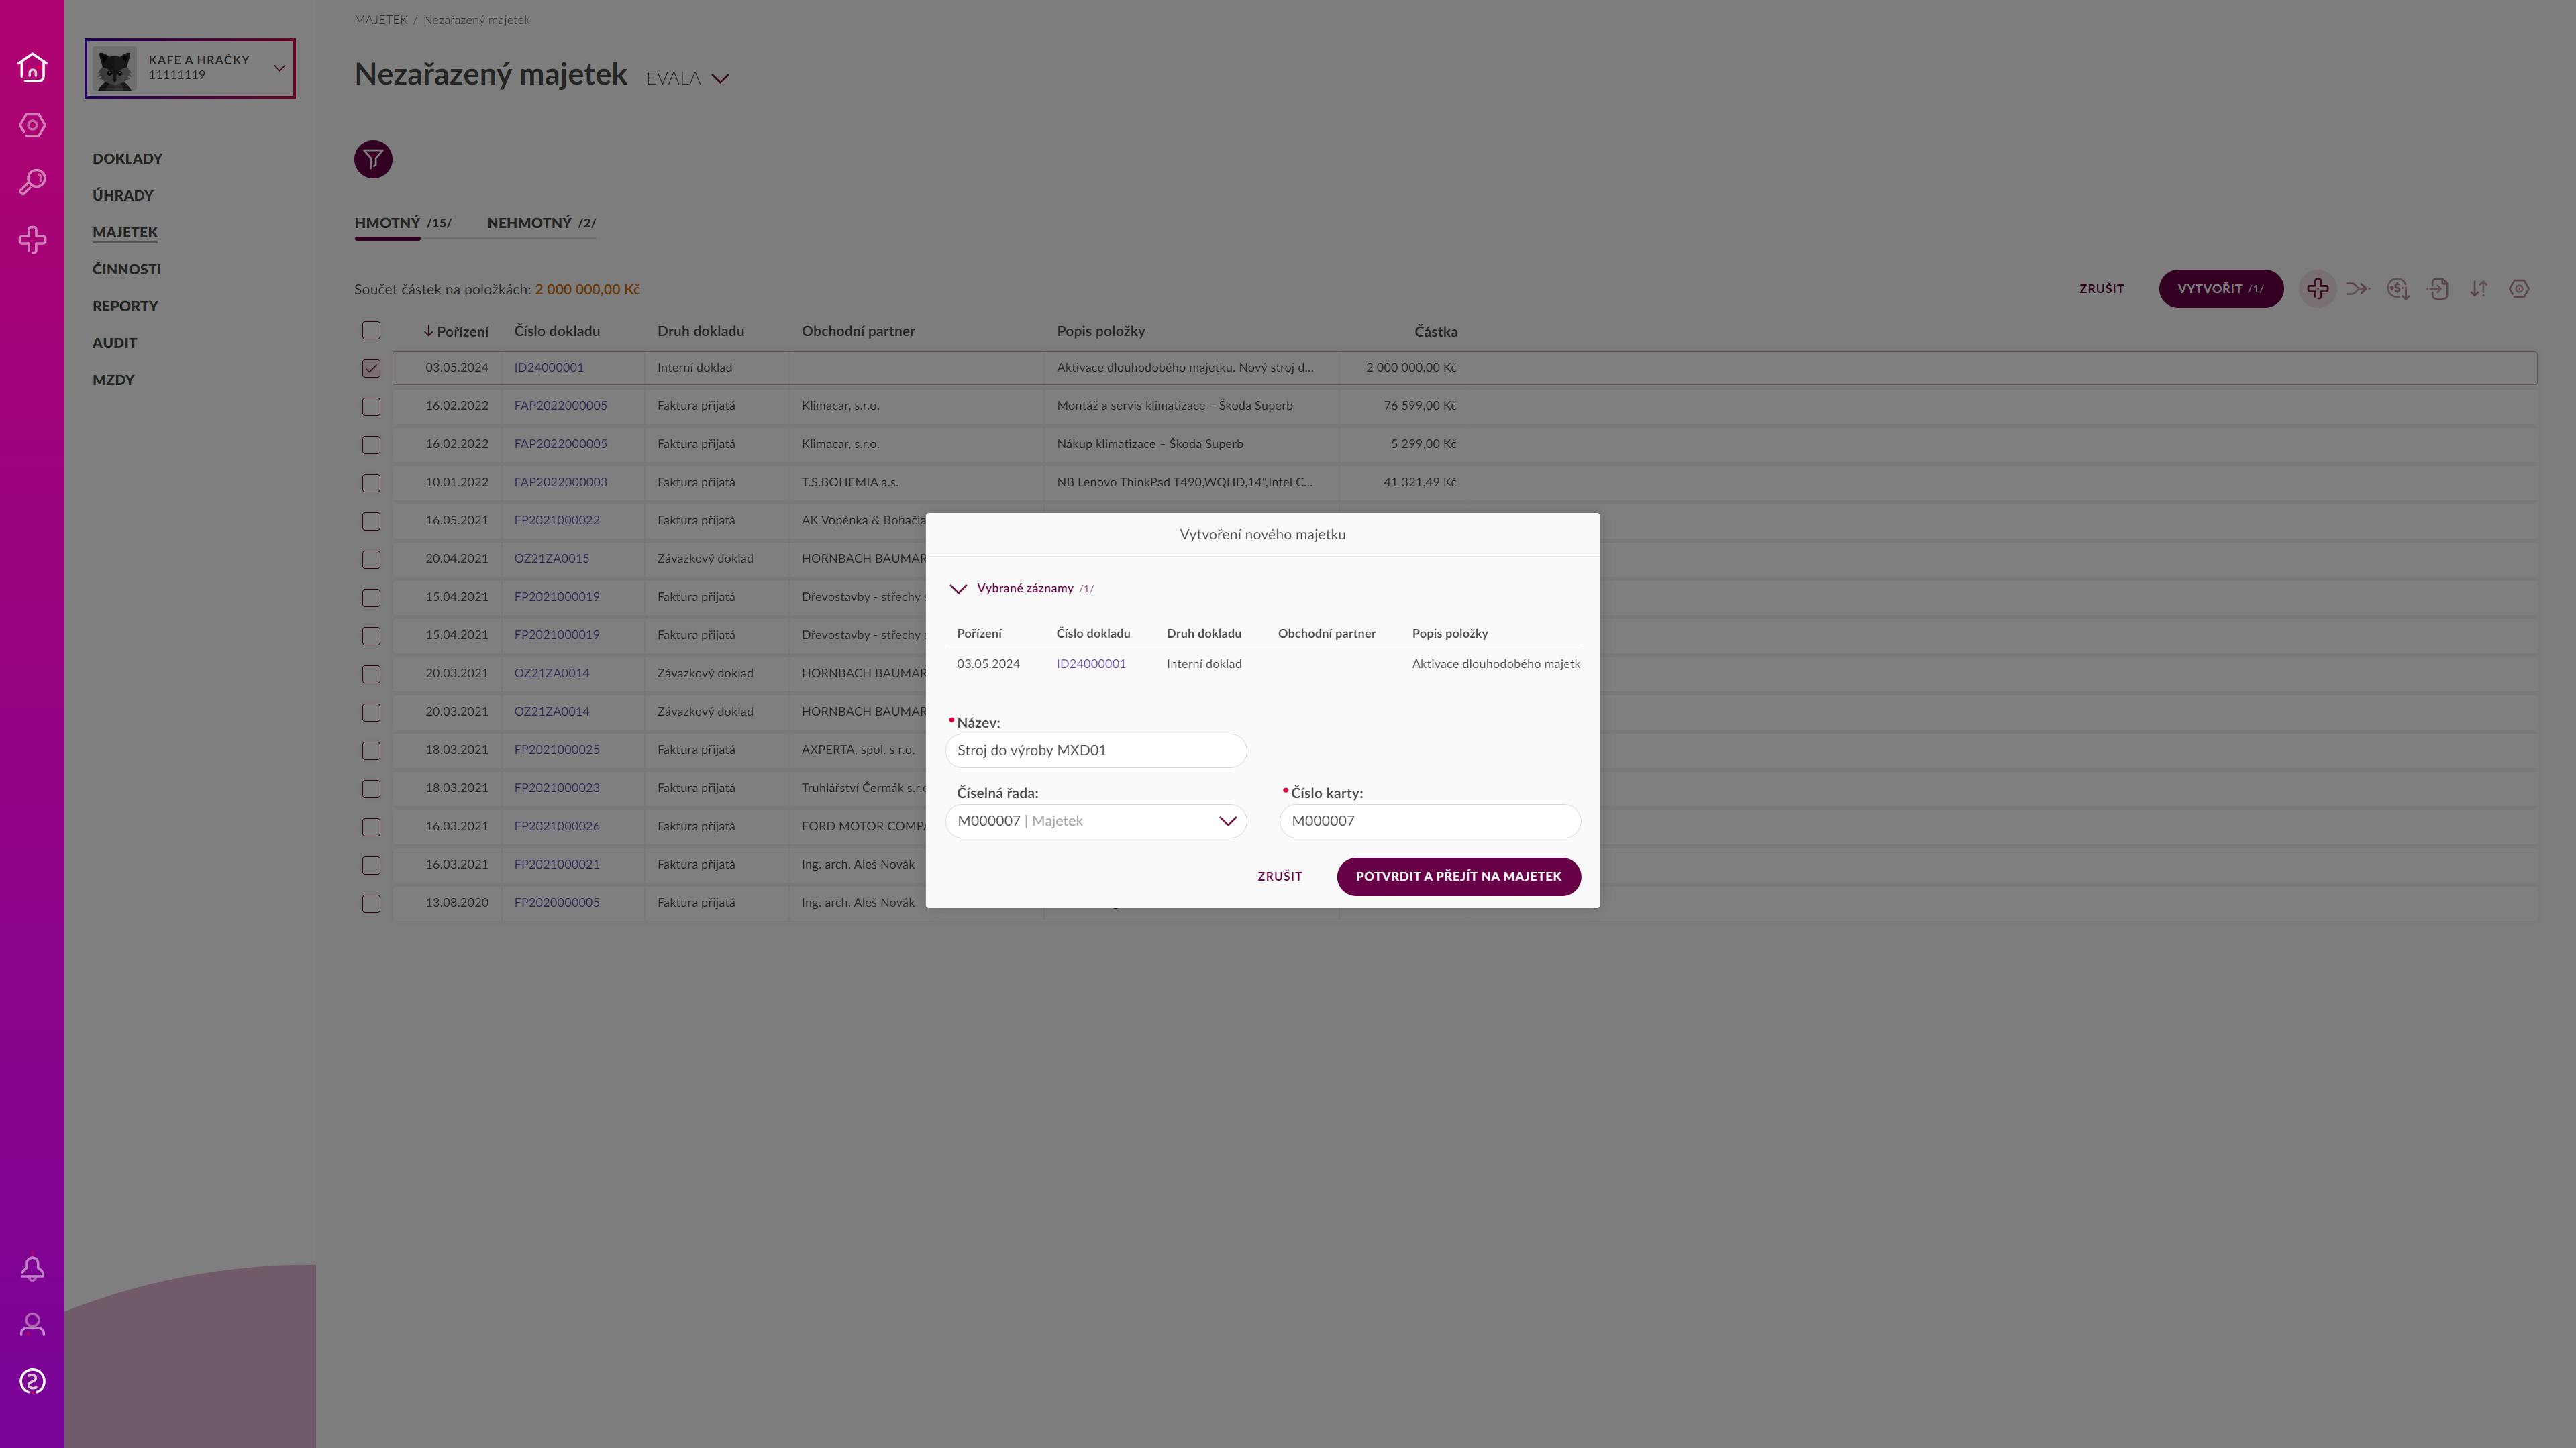Click the MAJETEK breadcrumb link
The height and width of the screenshot is (1448, 2576).
coord(381,20)
